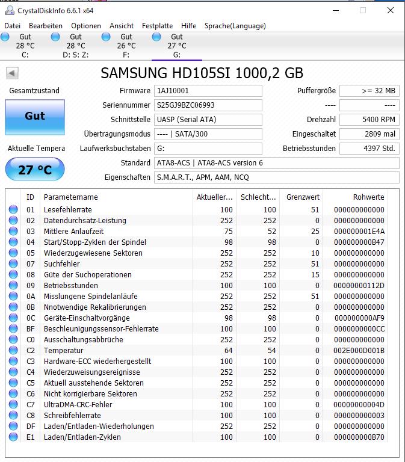This screenshot has height=462, width=405.
Task: Click status orb of Wiederzuweisungsereignisse row
Action: (x=13, y=372)
